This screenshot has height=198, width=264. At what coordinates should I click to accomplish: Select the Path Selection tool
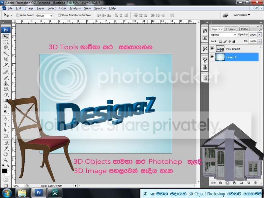click(6, 130)
